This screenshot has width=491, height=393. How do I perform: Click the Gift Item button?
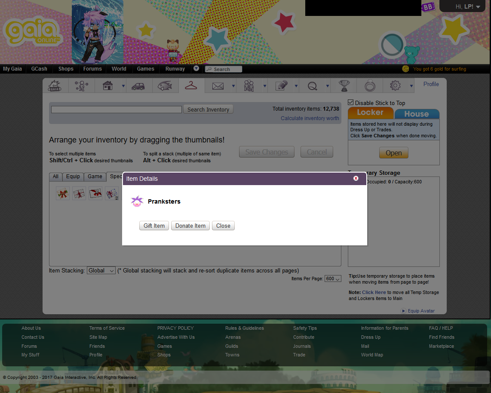[154, 226]
